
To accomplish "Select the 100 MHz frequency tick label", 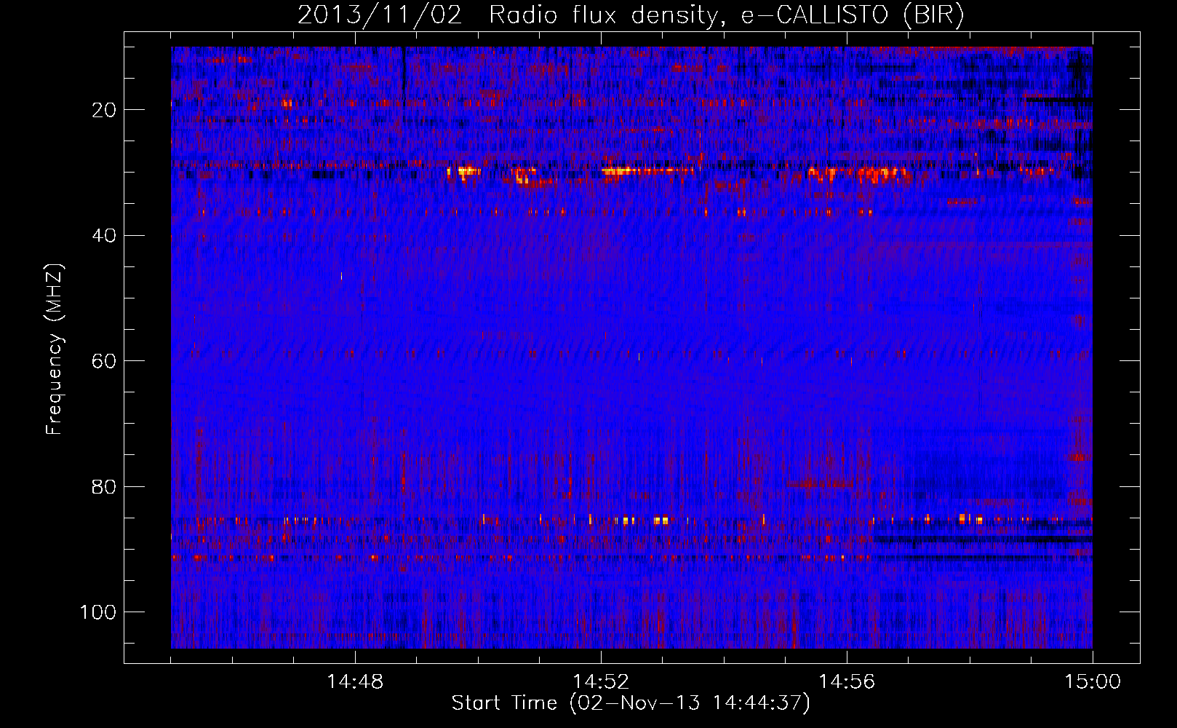I will 98,612.
